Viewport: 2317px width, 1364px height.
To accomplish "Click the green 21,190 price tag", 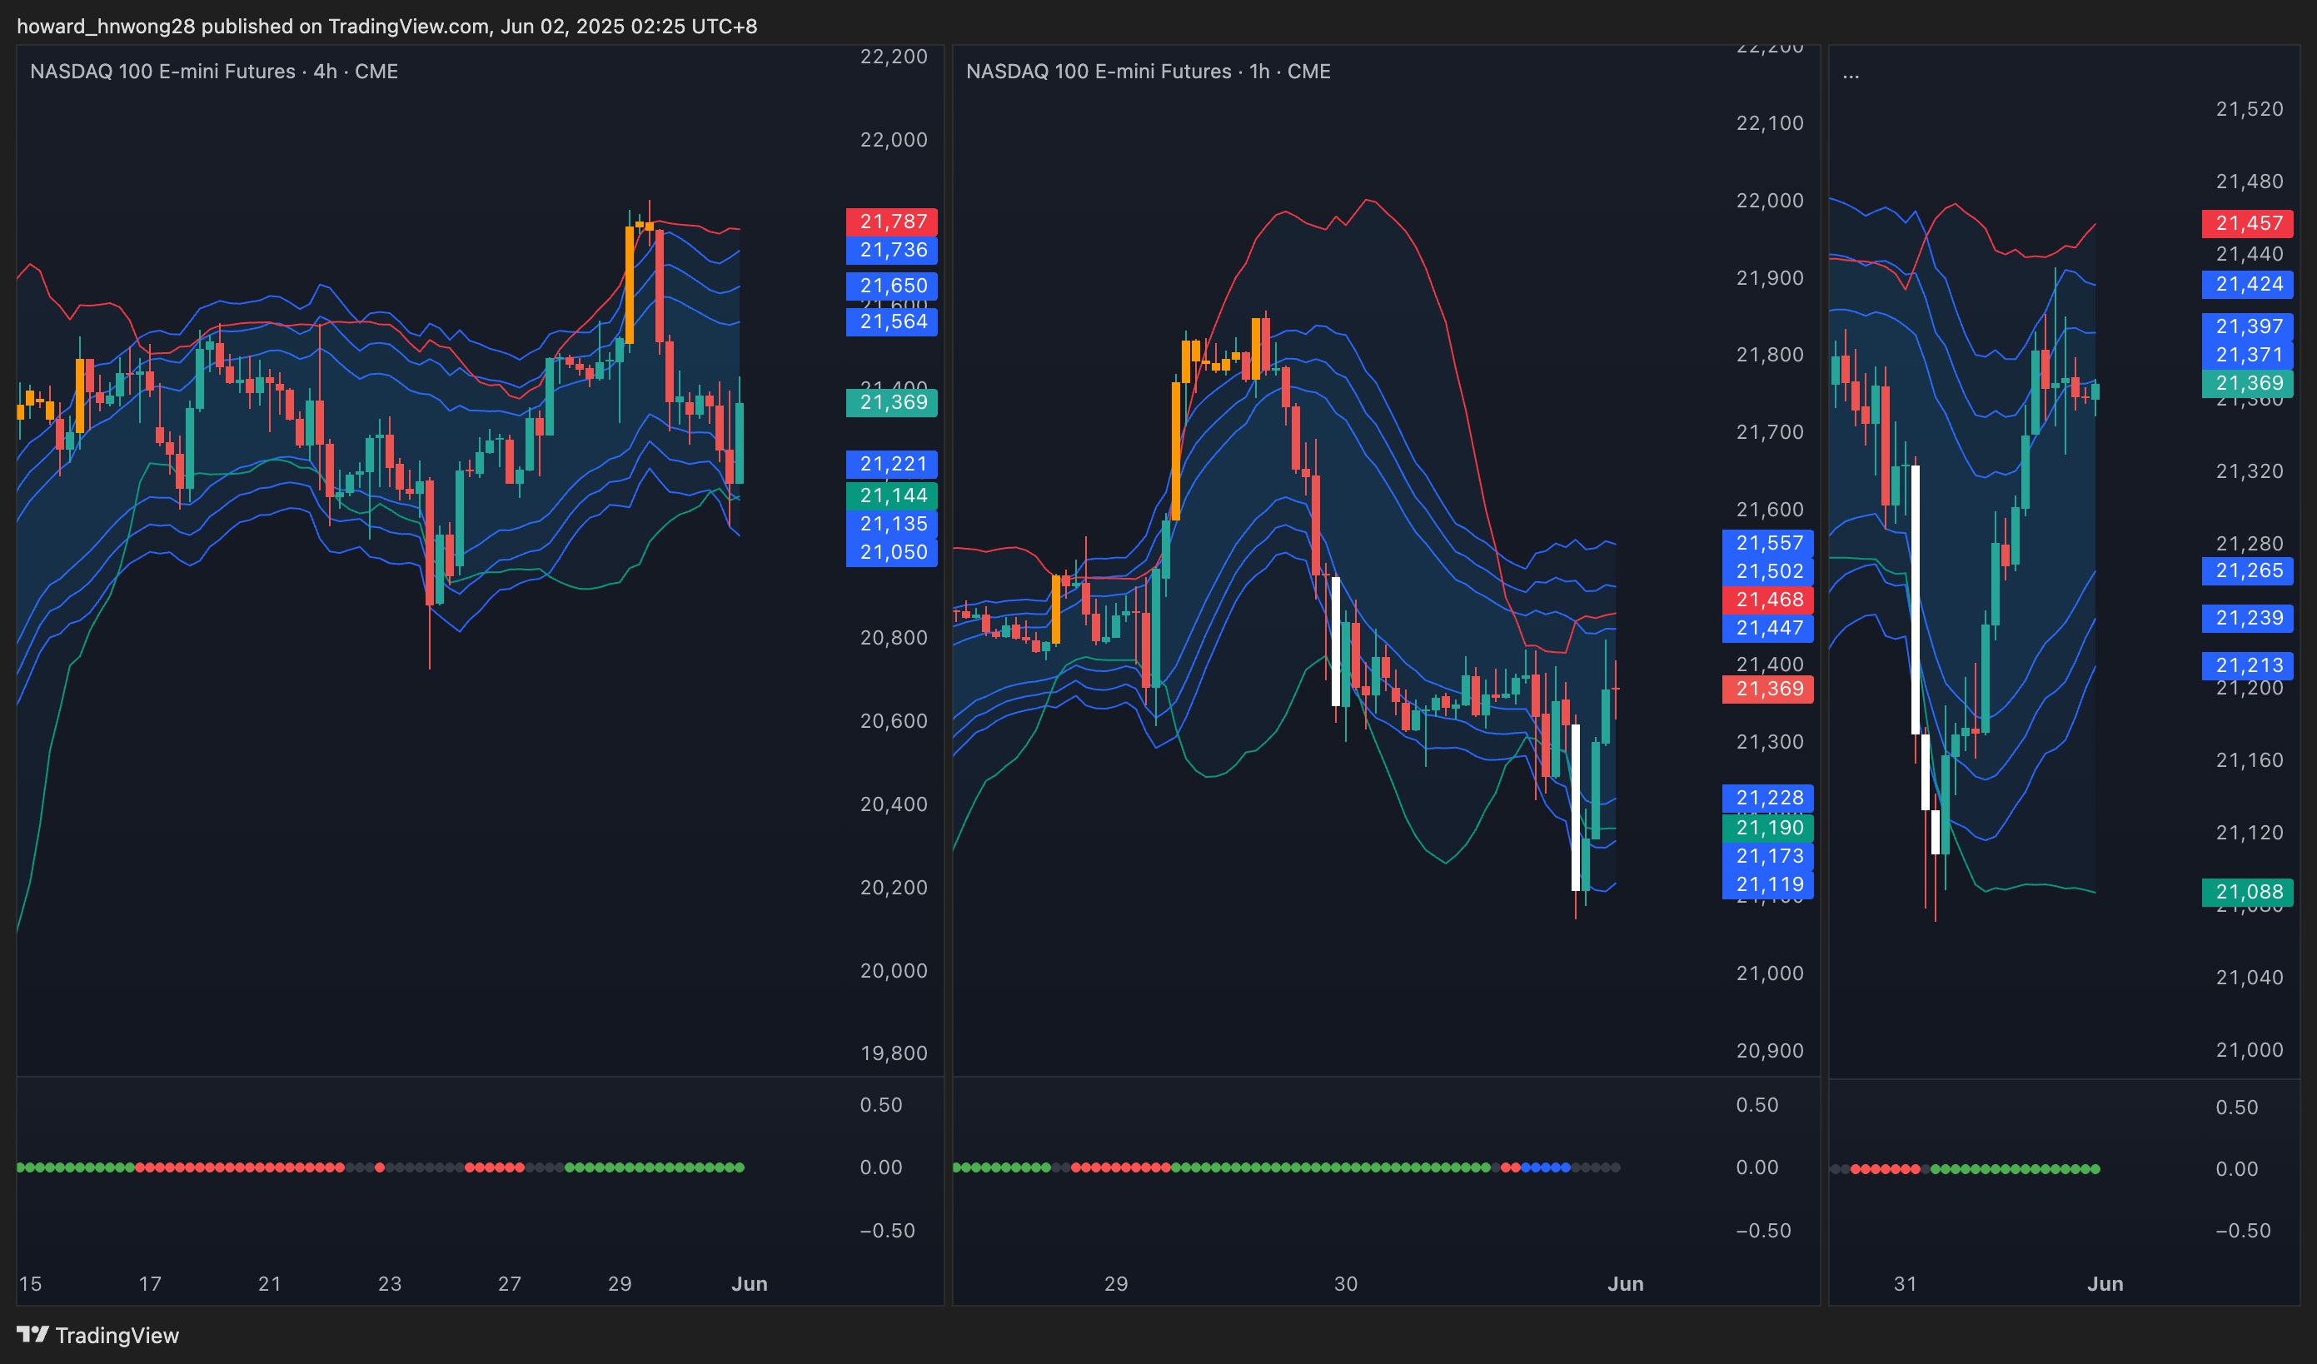I will 1767,827.
